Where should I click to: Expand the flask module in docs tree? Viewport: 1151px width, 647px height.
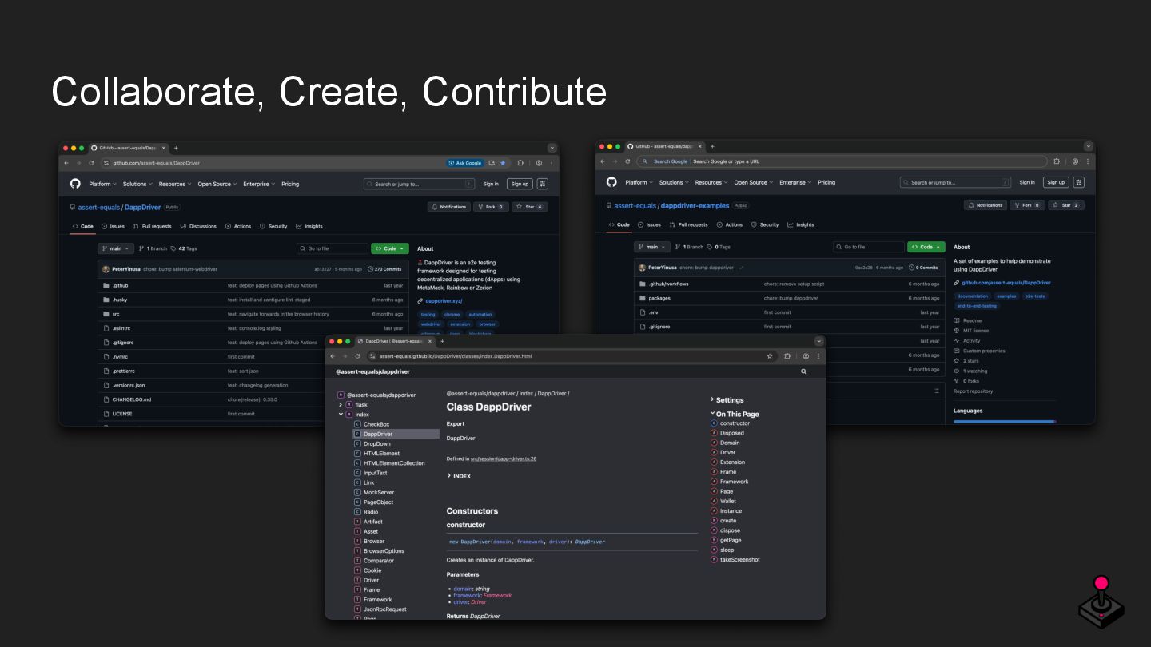point(341,405)
